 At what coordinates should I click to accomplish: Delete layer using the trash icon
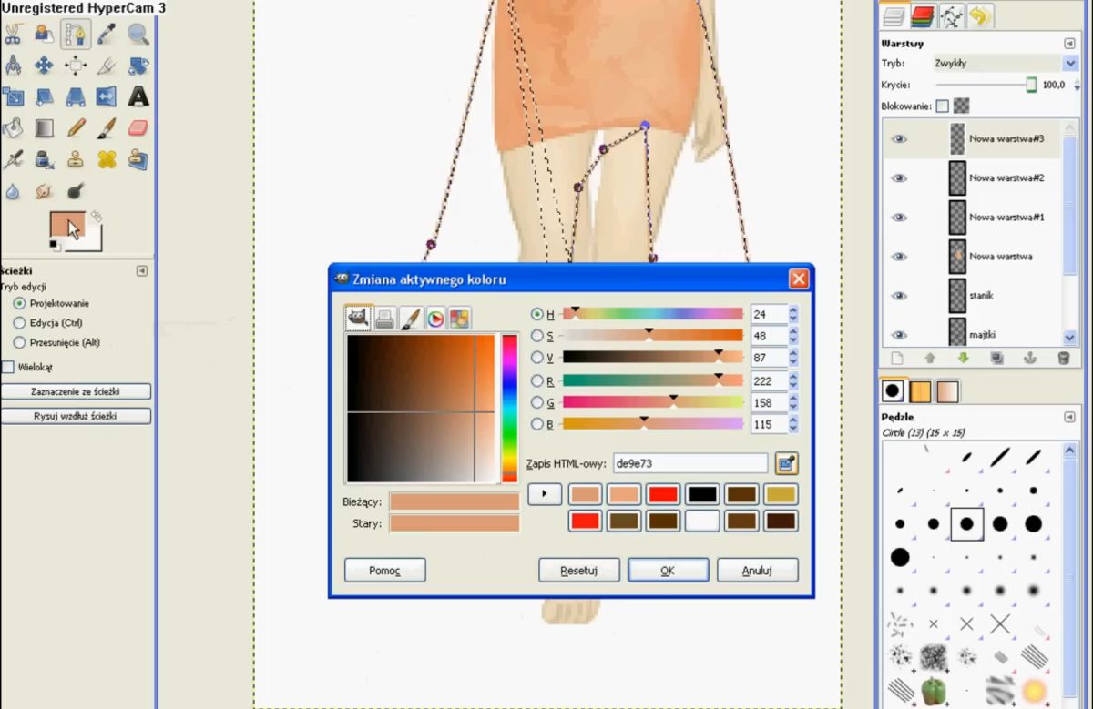(1063, 359)
